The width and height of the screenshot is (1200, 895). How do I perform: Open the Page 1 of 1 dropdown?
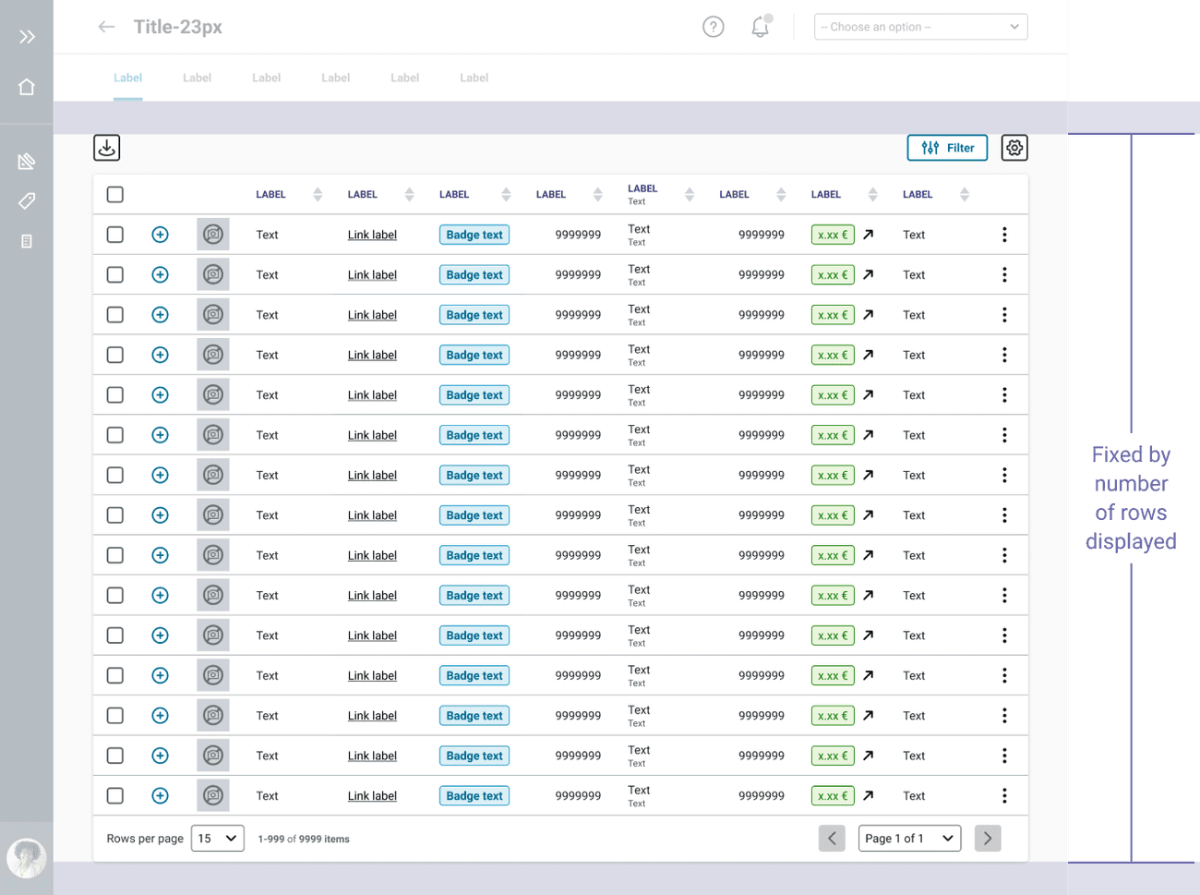[909, 838]
